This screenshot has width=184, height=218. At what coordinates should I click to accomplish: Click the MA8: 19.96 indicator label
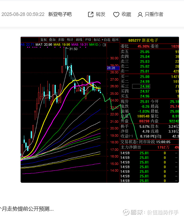[x=62, y=45]
